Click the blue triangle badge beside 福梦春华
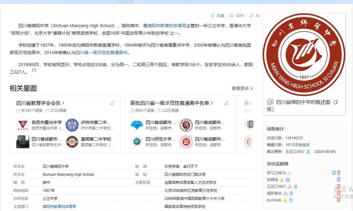 286,193
